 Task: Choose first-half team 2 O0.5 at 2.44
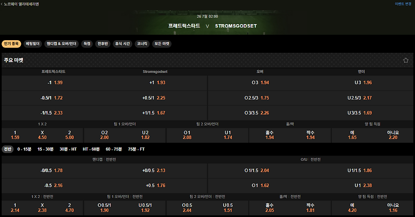187,208
